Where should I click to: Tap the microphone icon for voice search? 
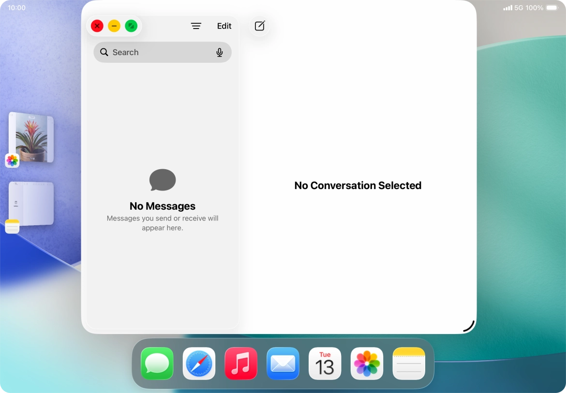[220, 52]
